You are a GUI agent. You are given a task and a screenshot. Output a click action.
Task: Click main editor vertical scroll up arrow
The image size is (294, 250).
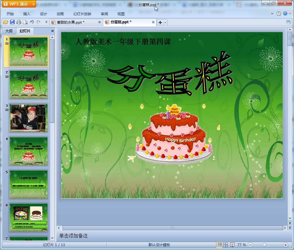tap(290, 30)
